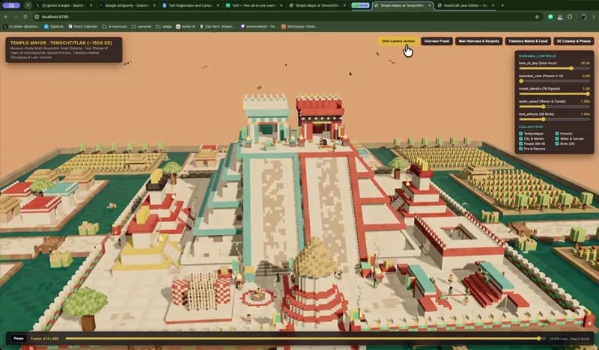
Task: Switch to the Tutti Registration tab
Action: point(190,5)
